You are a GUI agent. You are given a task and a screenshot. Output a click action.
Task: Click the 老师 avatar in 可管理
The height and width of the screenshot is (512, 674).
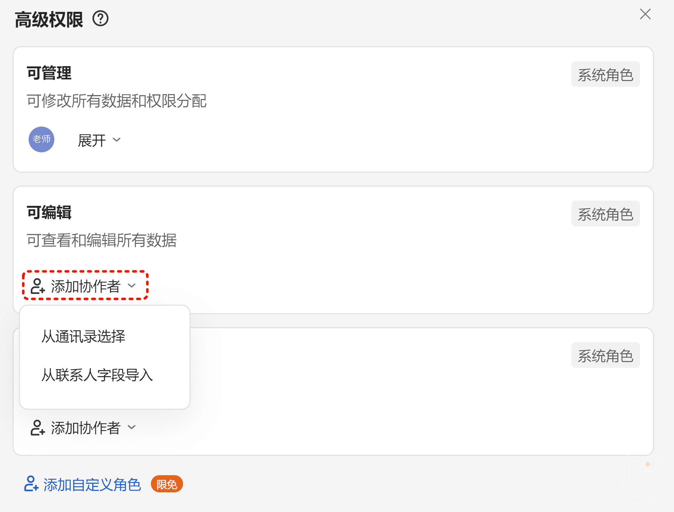click(x=41, y=139)
